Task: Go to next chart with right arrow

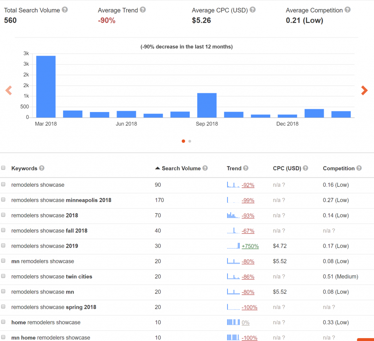Action: click(364, 90)
